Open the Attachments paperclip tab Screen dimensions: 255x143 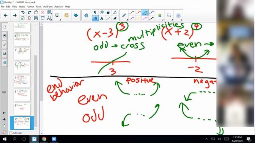(x=5, y=45)
